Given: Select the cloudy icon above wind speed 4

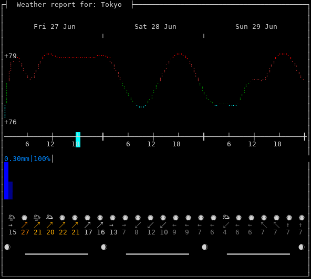Looking at the screenshot, I should 226,217.
